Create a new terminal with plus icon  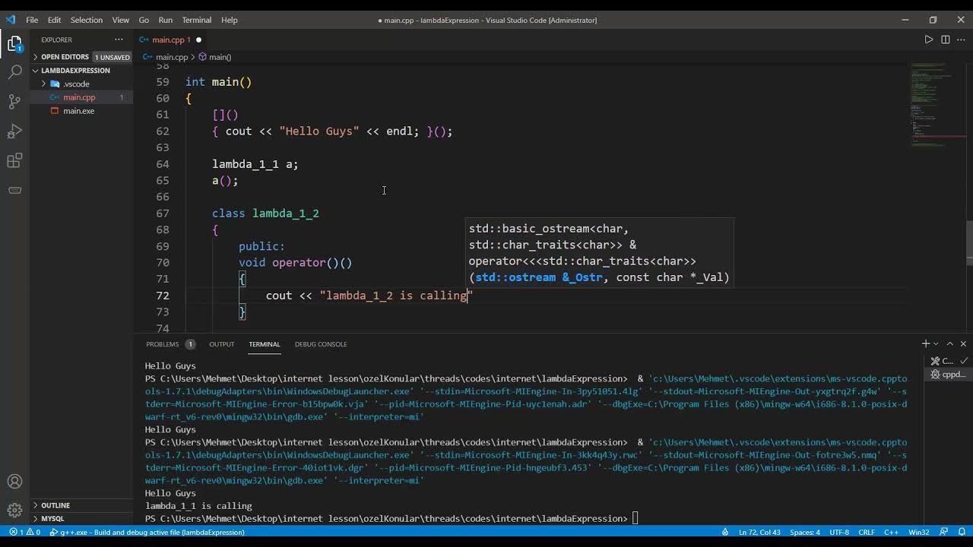[x=925, y=344]
